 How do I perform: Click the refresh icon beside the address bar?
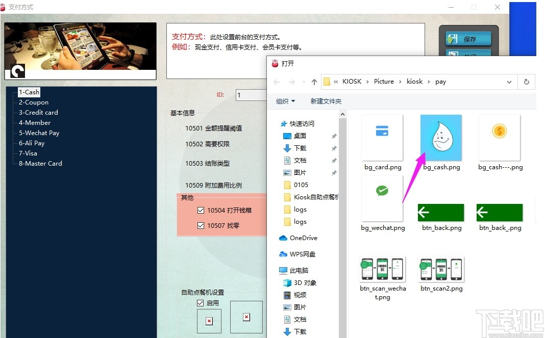526,82
